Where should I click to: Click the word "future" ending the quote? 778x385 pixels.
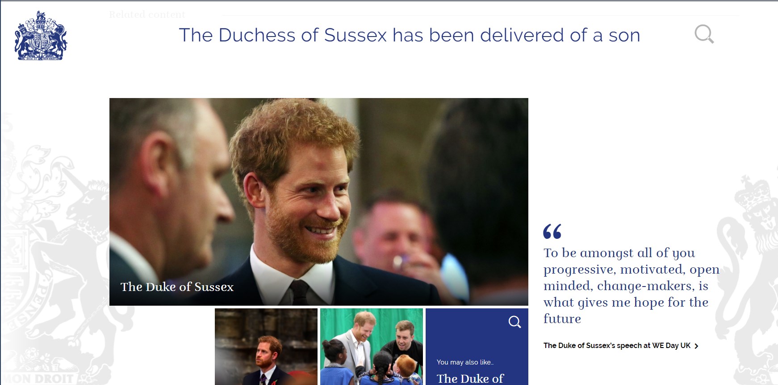point(562,319)
